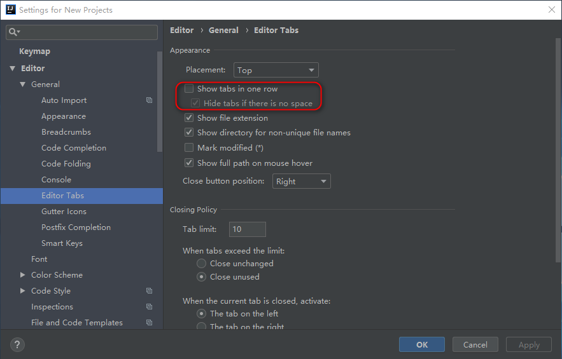Uncheck Show directory for non-unique file names
This screenshot has width=562, height=359.
189,132
